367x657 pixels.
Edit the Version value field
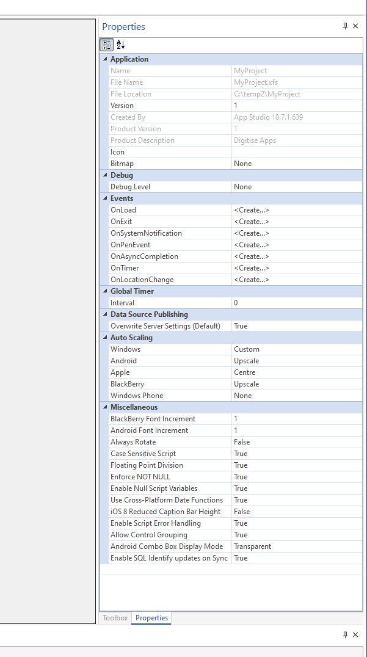coord(297,106)
